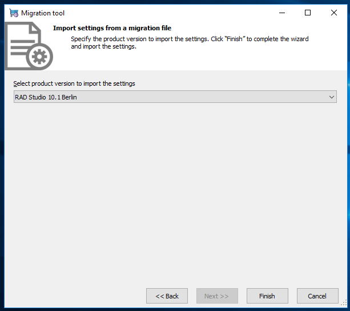Click the Migration tool title text

click(x=43, y=13)
